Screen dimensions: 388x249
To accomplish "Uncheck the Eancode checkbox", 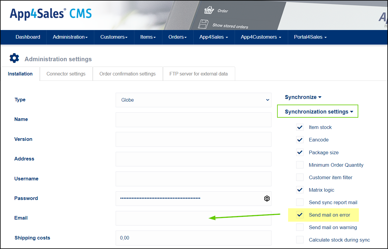I will [300, 140].
